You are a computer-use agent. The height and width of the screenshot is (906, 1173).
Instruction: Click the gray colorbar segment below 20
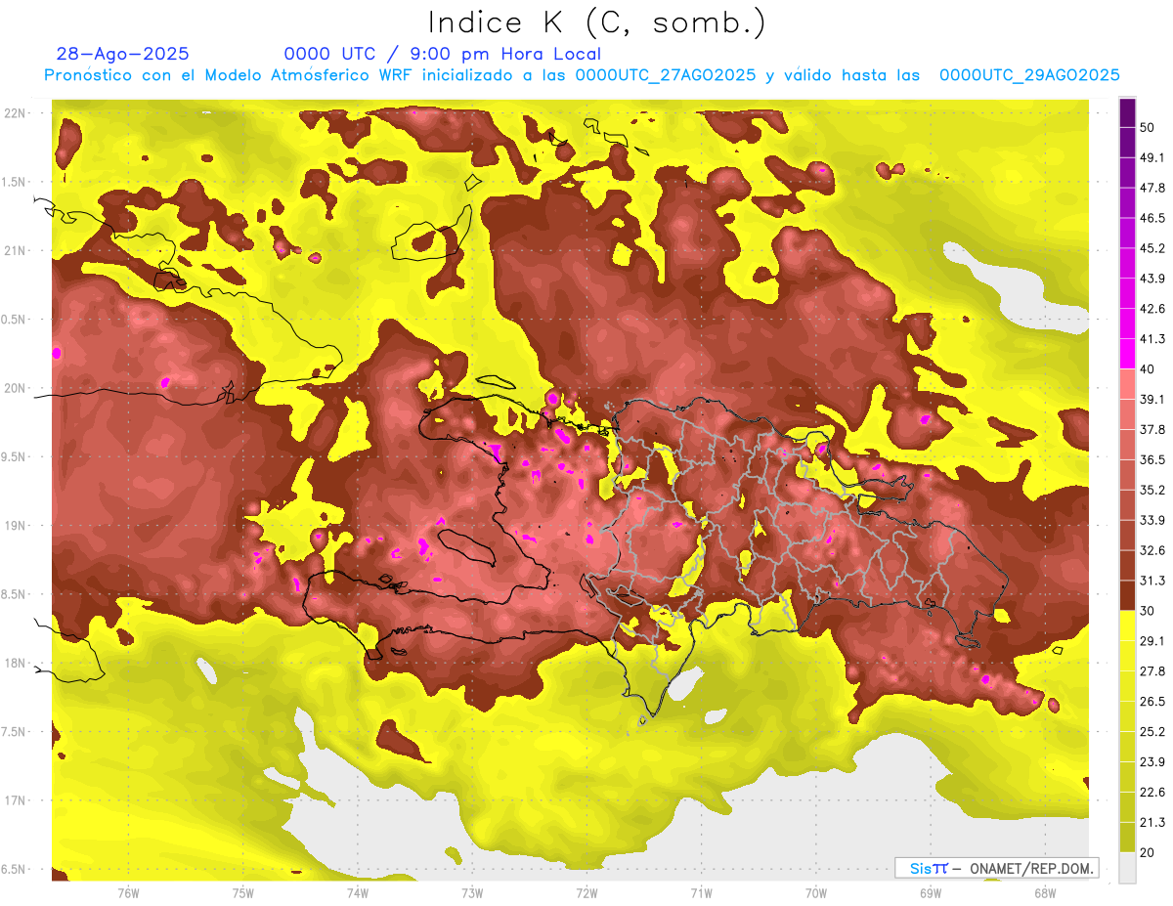click(1127, 868)
